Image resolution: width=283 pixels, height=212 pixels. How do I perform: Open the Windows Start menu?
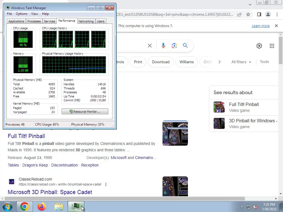7,206
